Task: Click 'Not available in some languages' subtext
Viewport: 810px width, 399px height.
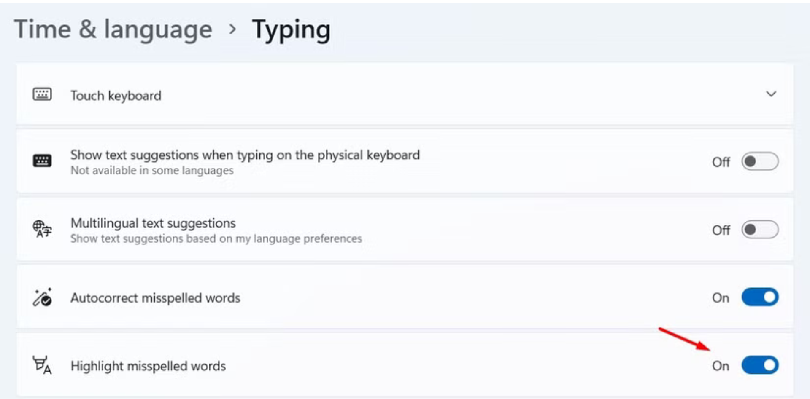Action: [x=152, y=171]
